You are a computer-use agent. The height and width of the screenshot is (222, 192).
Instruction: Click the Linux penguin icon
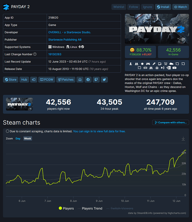coord(68,47)
